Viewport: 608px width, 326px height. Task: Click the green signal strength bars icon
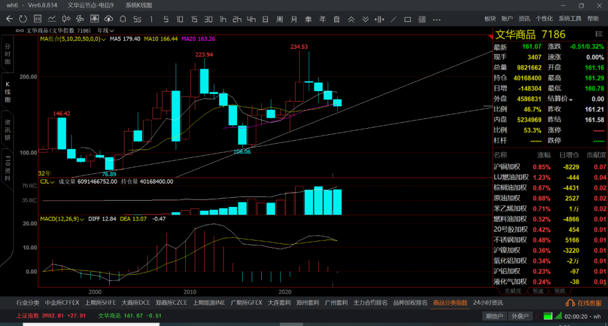(x=558, y=316)
